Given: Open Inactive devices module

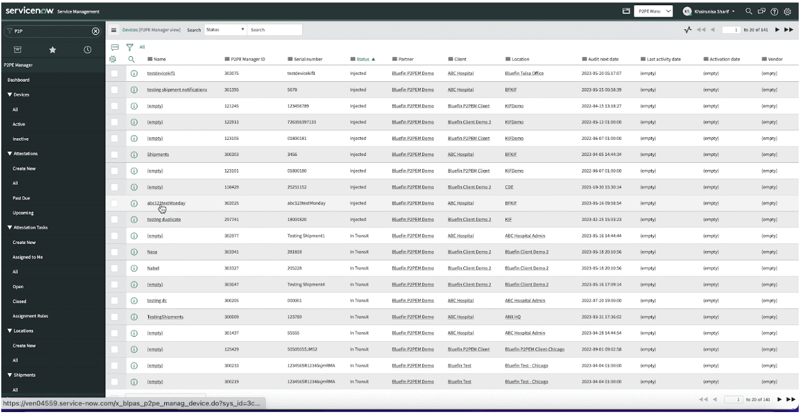Looking at the screenshot, I should click(20, 139).
